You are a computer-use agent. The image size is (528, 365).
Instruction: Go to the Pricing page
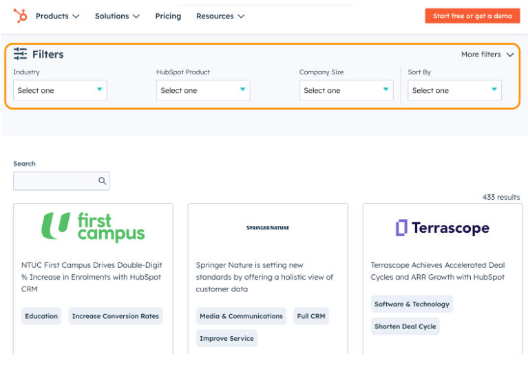click(168, 16)
